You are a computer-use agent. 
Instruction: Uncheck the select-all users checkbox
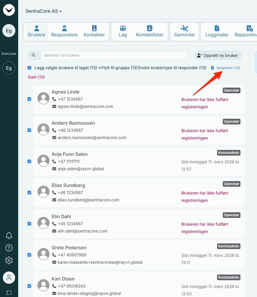point(30,68)
